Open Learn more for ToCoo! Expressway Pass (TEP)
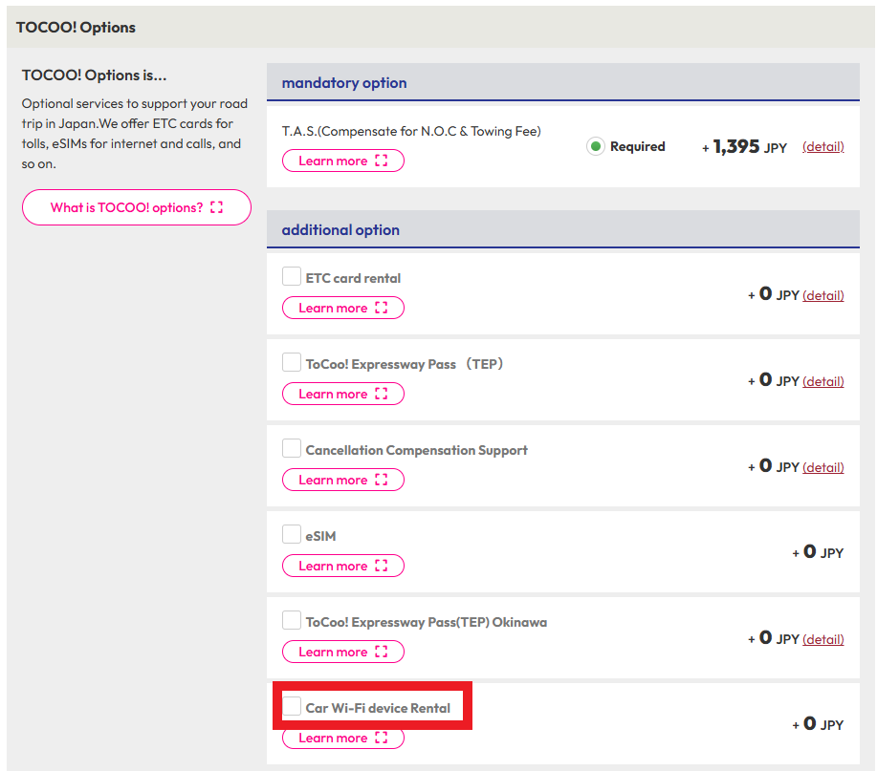The height and width of the screenshot is (771, 877). pyautogui.click(x=342, y=394)
